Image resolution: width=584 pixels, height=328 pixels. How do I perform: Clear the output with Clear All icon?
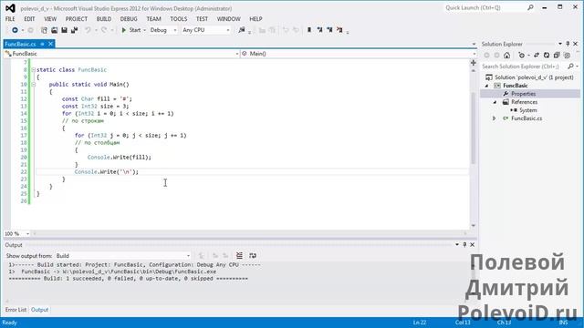point(239,255)
